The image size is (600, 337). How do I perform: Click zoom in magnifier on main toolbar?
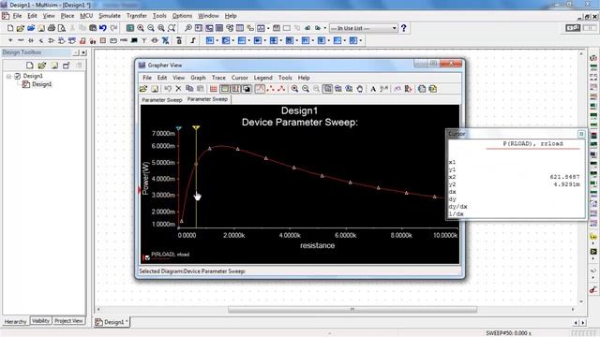[x=141, y=28]
